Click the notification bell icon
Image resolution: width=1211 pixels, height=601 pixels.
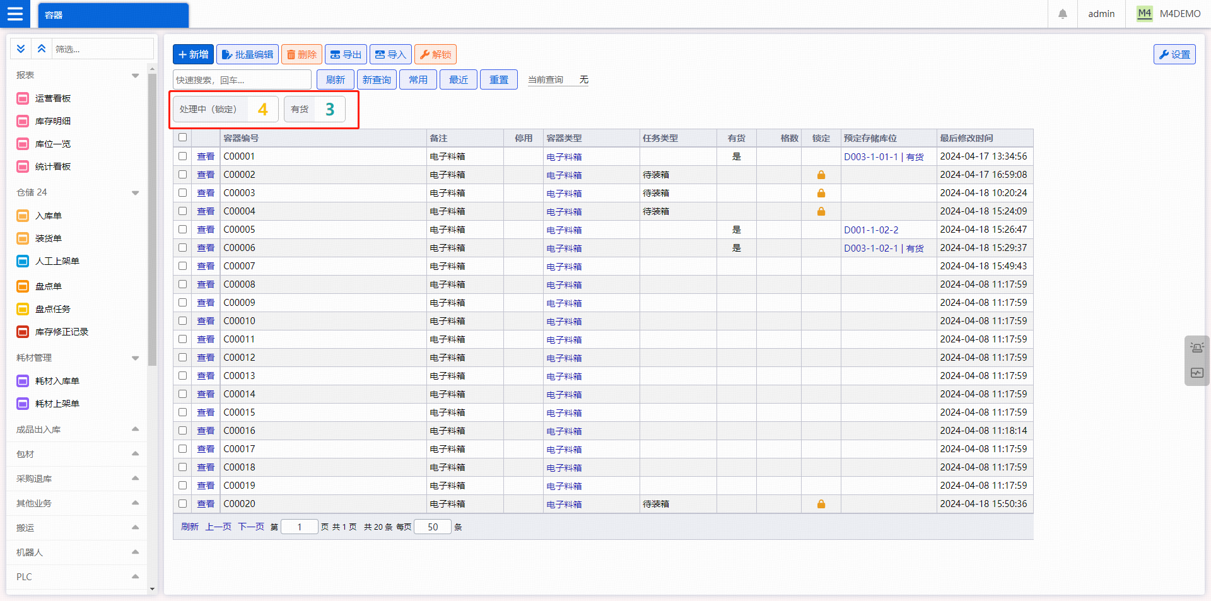coord(1063,14)
